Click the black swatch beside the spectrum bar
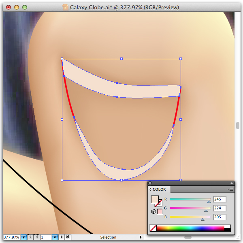The width and height of the screenshot is (243, 243). pyautogui.click(x=228, y=230)
